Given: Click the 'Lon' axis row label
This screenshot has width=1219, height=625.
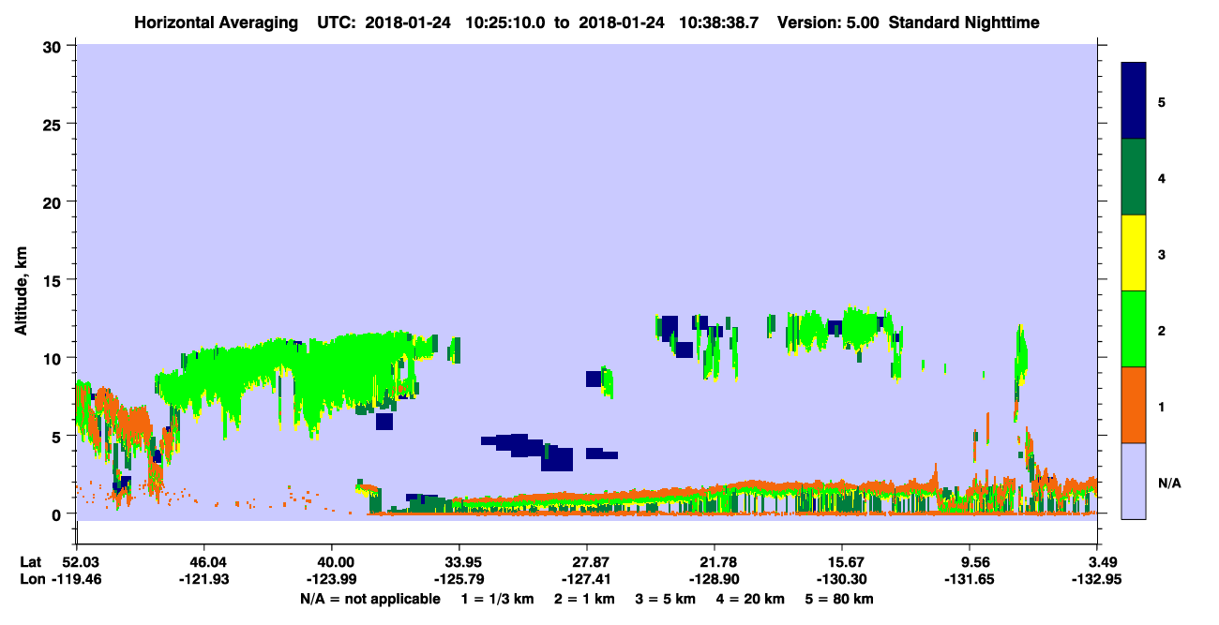Looking at the screenshot, I should click(x=32, y=579).
